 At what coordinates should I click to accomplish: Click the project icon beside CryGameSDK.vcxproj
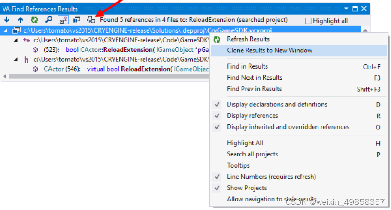pyautogui.click(x=16, y=30)
